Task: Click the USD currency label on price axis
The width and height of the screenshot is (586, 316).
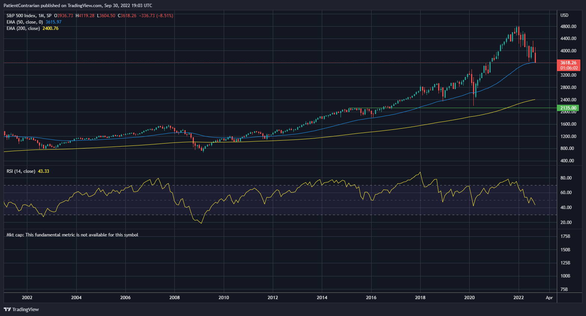Action: (564, 15)
